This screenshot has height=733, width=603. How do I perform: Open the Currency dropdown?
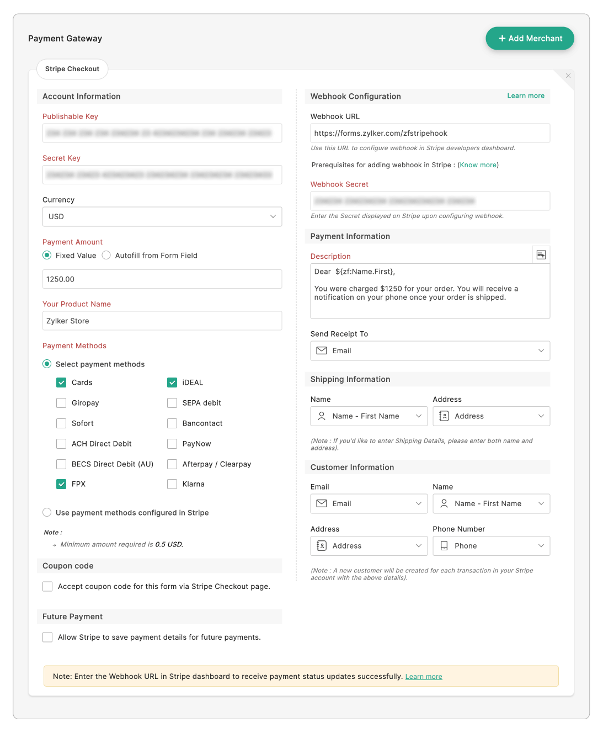click(162, 216)
